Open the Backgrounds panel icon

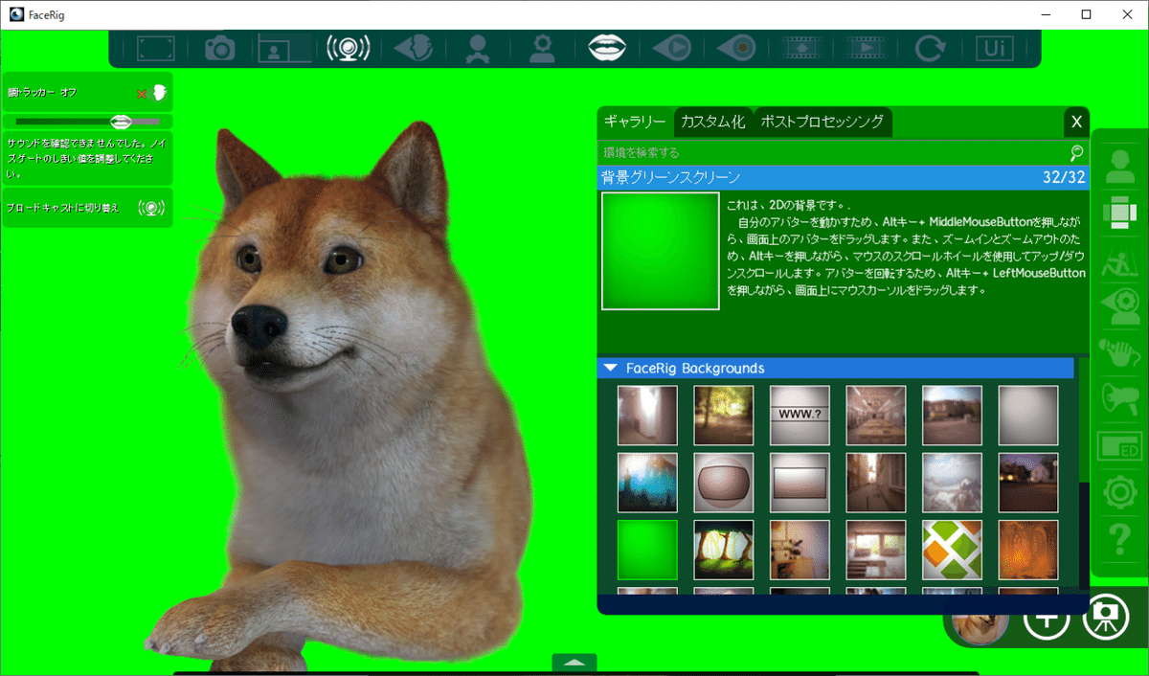click(1120, 213)
